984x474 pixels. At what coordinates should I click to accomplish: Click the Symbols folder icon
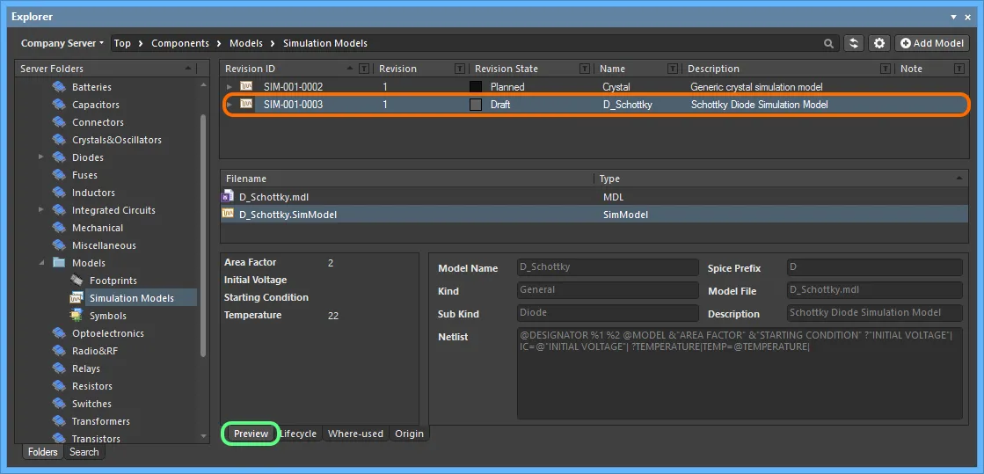tap(77, 316)
